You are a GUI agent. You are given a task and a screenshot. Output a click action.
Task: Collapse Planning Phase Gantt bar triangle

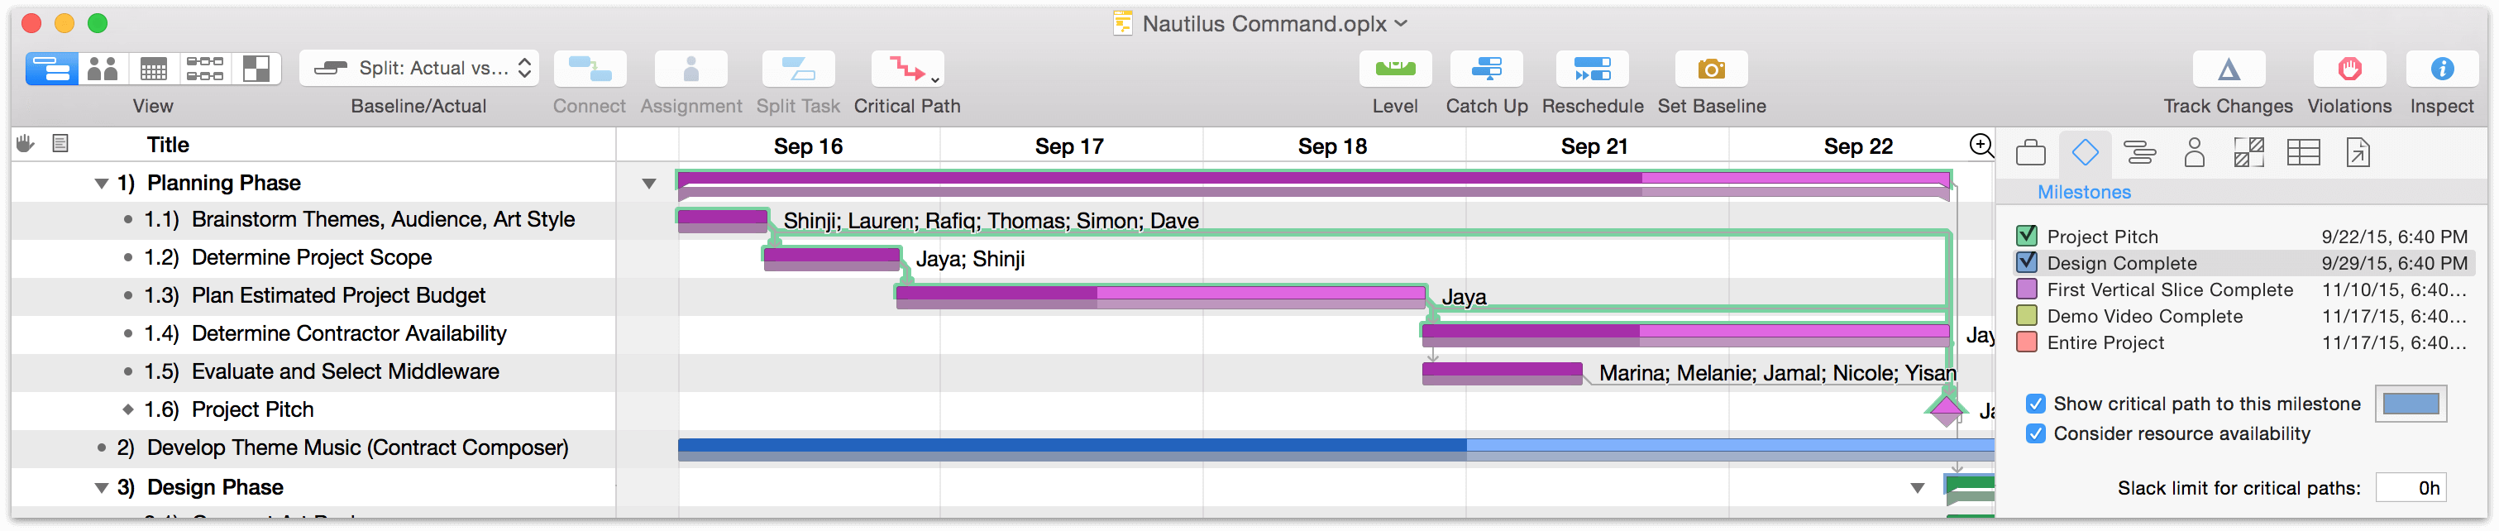(x=649, y=184)
